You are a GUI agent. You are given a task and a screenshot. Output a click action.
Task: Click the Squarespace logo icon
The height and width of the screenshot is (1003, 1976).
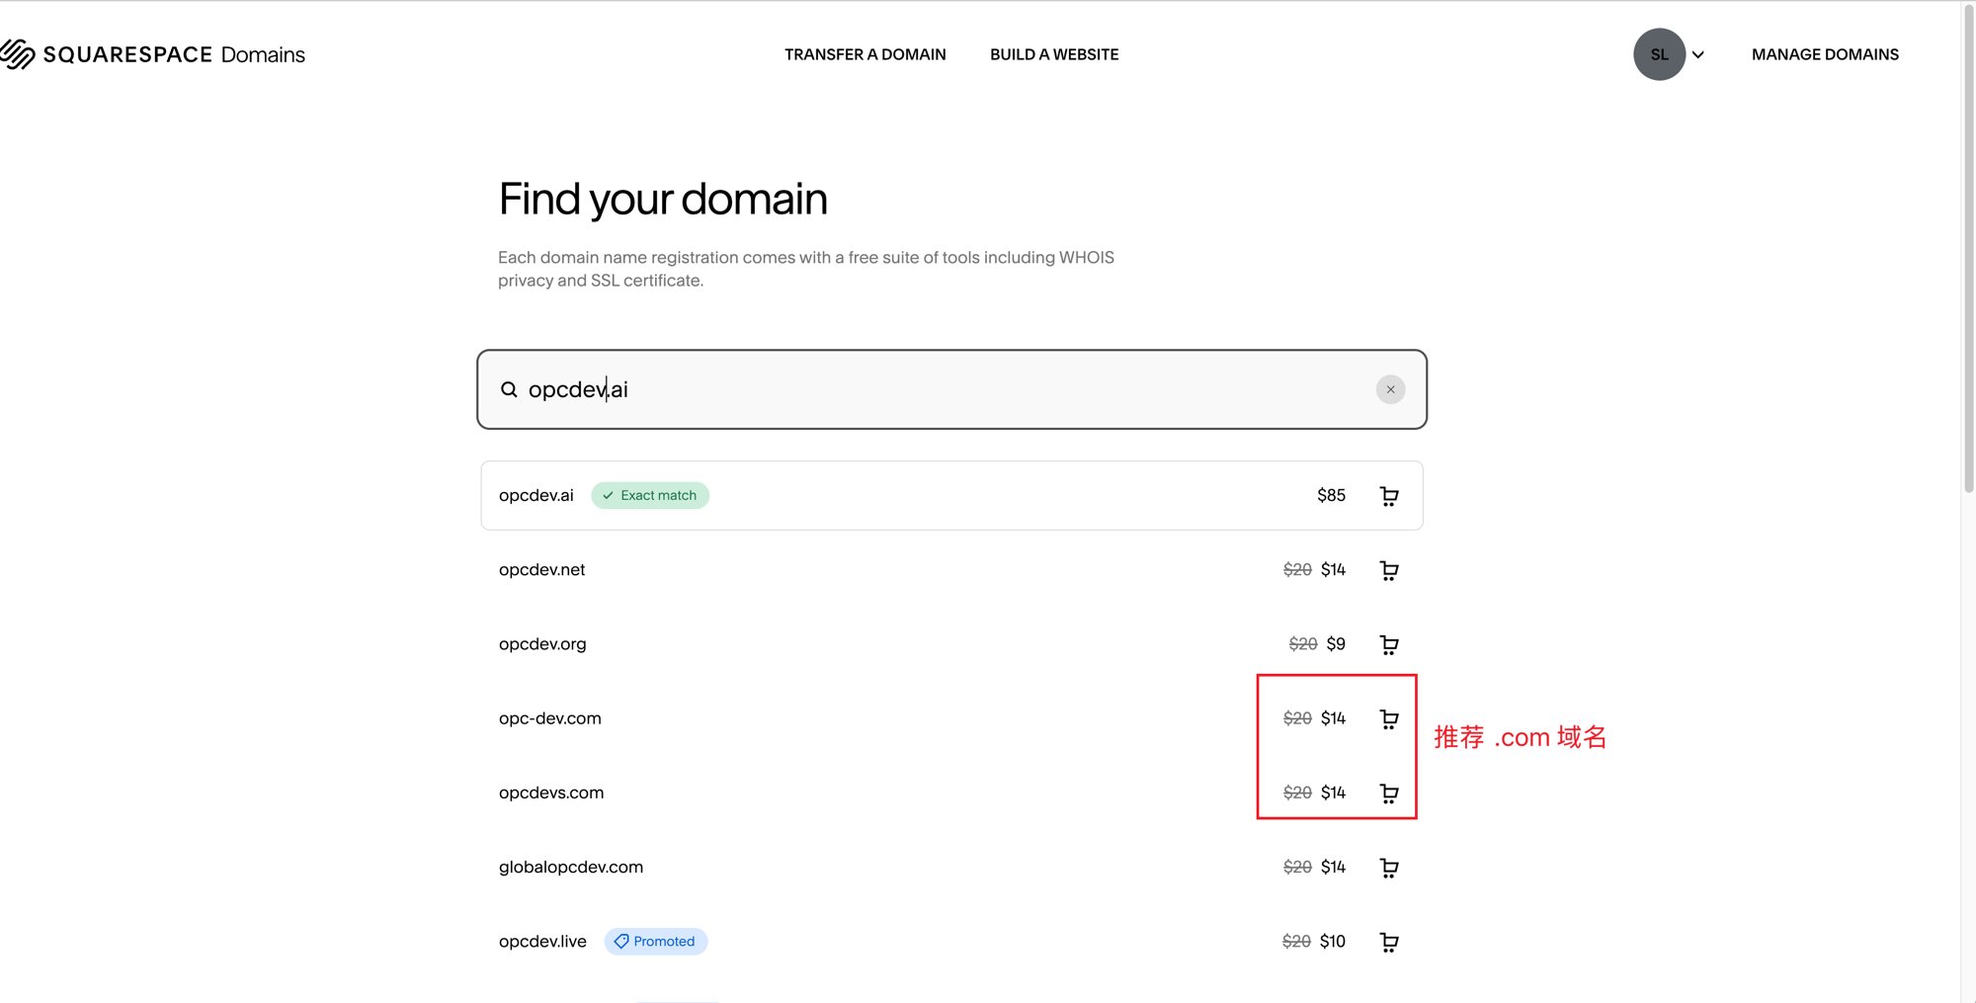18,54
